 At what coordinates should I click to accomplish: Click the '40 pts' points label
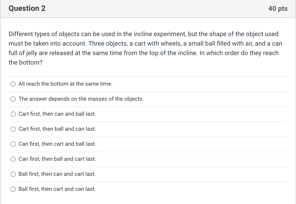tap(278, 8)
